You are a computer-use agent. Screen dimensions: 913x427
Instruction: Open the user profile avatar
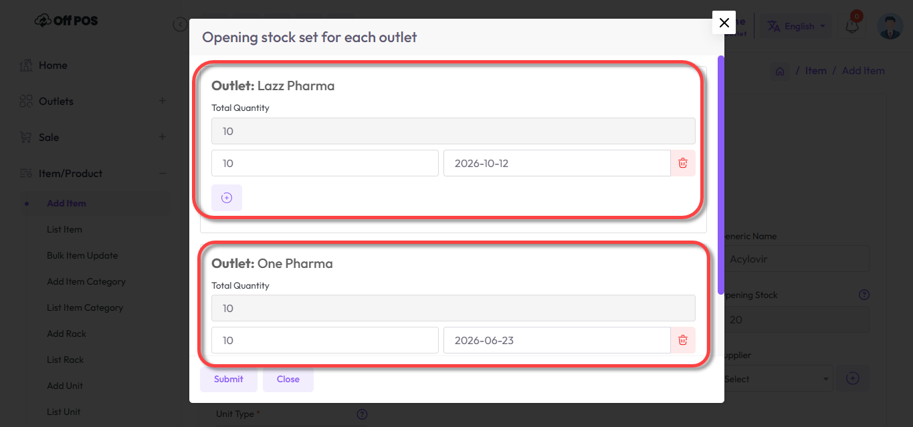[890, 26]
